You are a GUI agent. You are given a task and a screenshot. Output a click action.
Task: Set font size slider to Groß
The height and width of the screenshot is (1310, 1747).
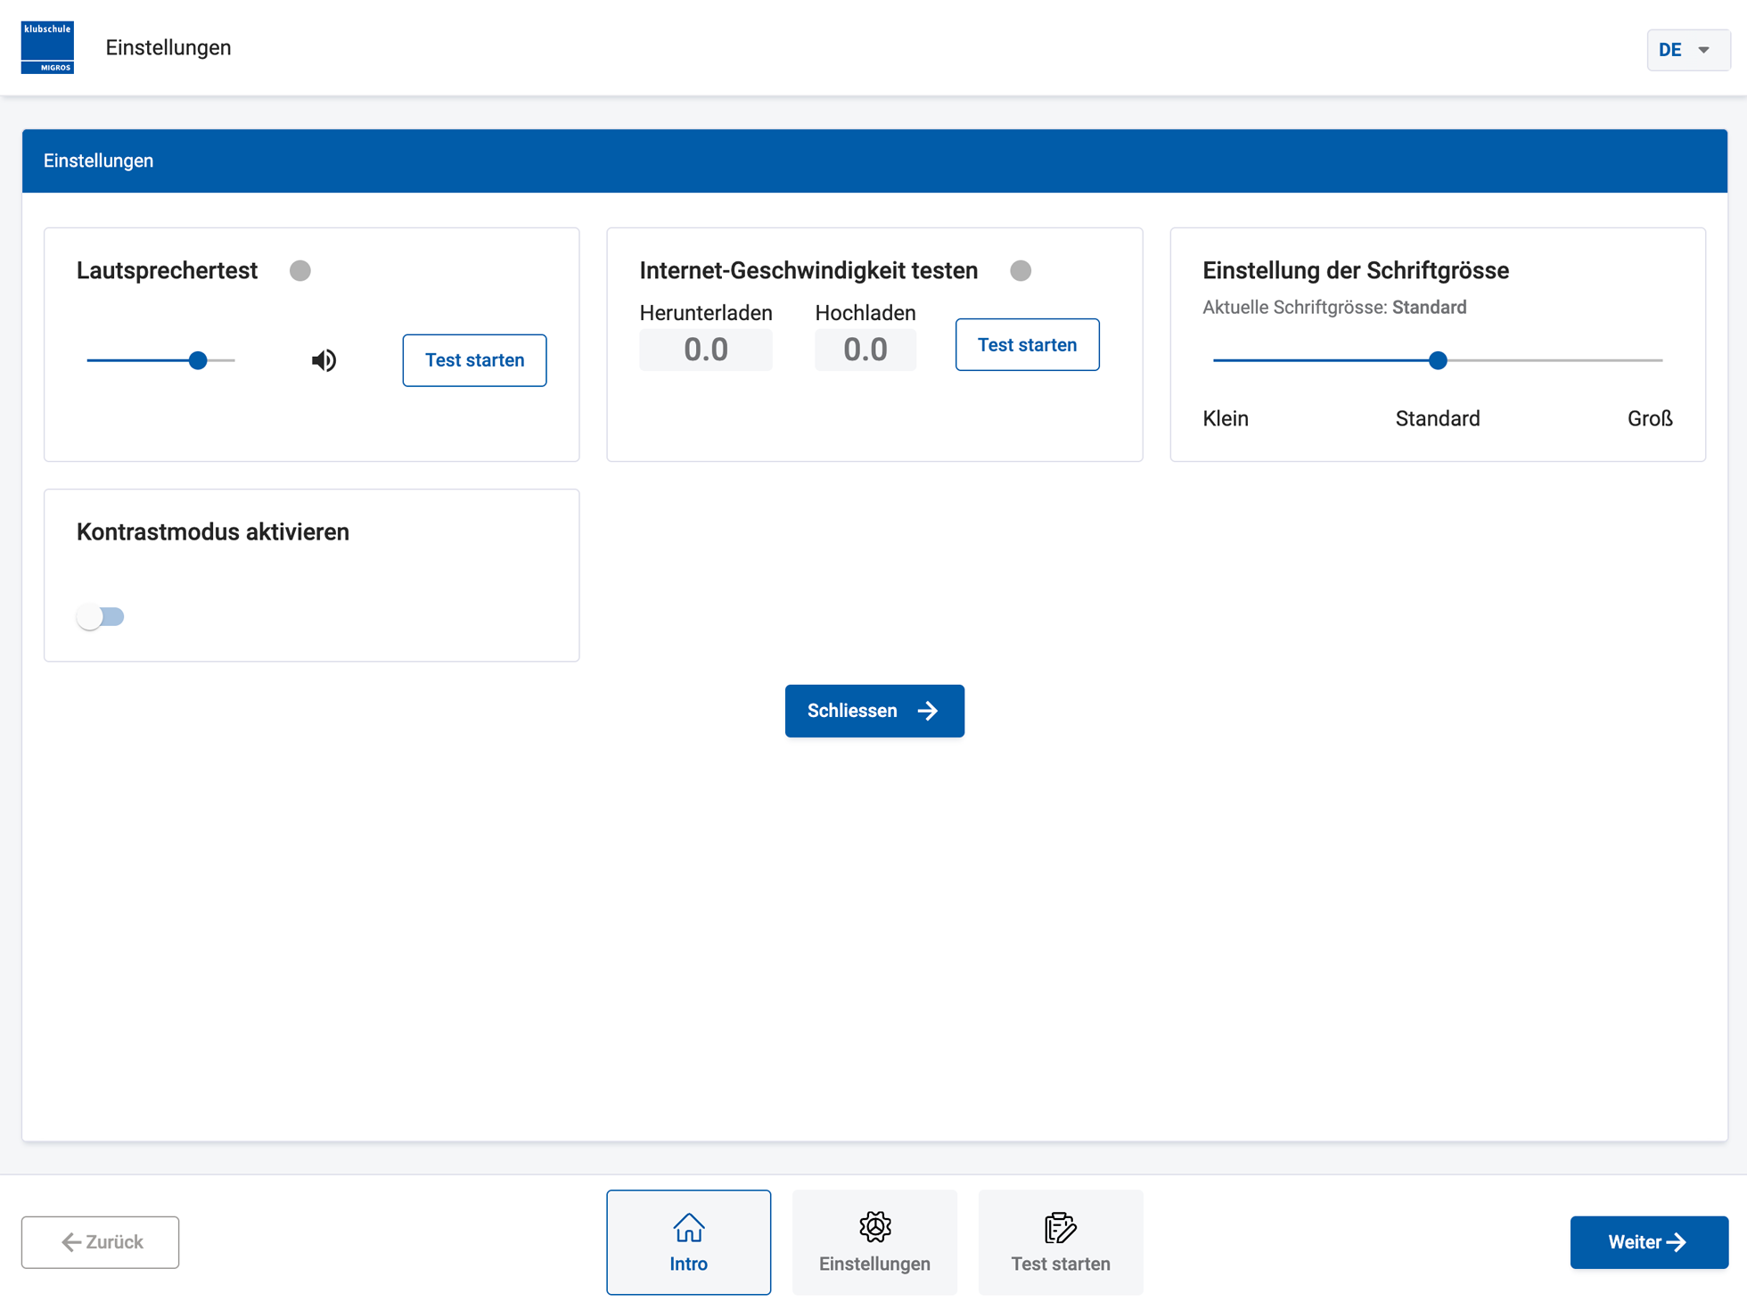pos(1661,360)
